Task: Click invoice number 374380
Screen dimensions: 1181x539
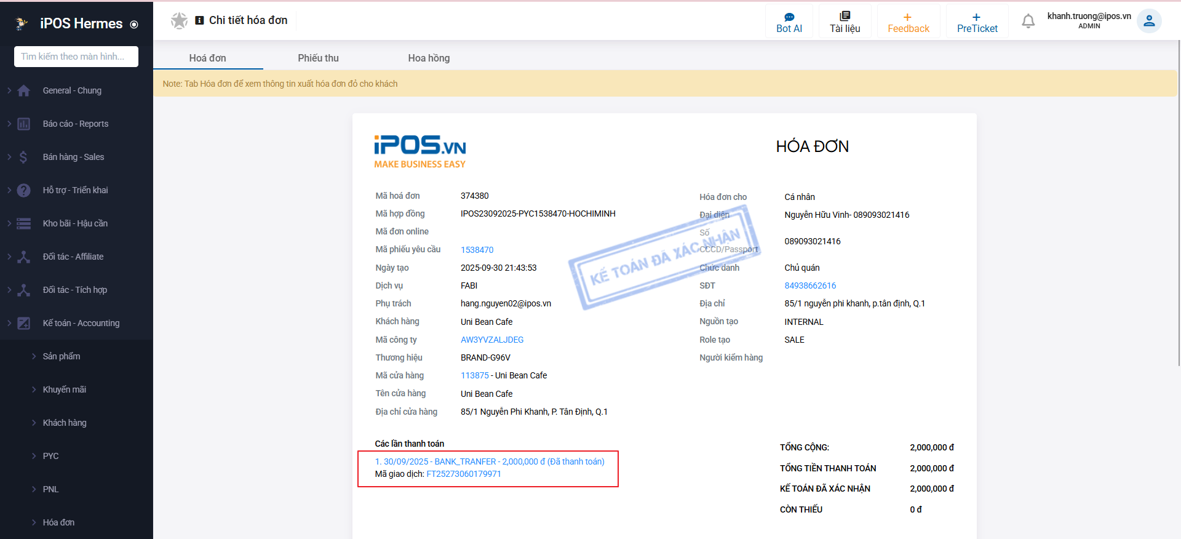Action: pos(475,196)
